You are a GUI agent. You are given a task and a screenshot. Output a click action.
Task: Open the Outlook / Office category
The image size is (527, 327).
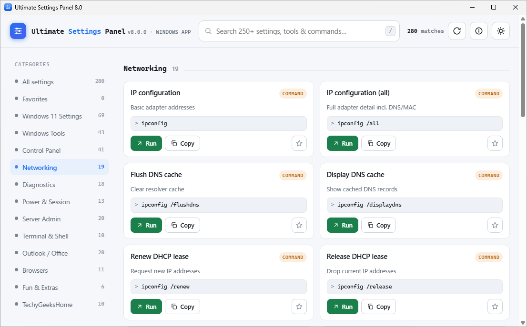tap(60, 253)
